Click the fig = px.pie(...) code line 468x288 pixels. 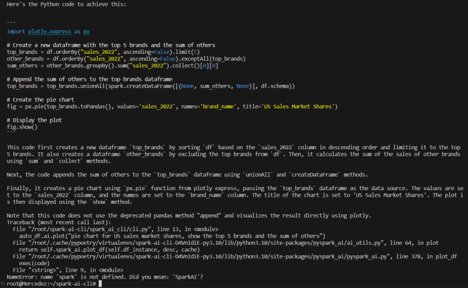click(x=172, y=107)
